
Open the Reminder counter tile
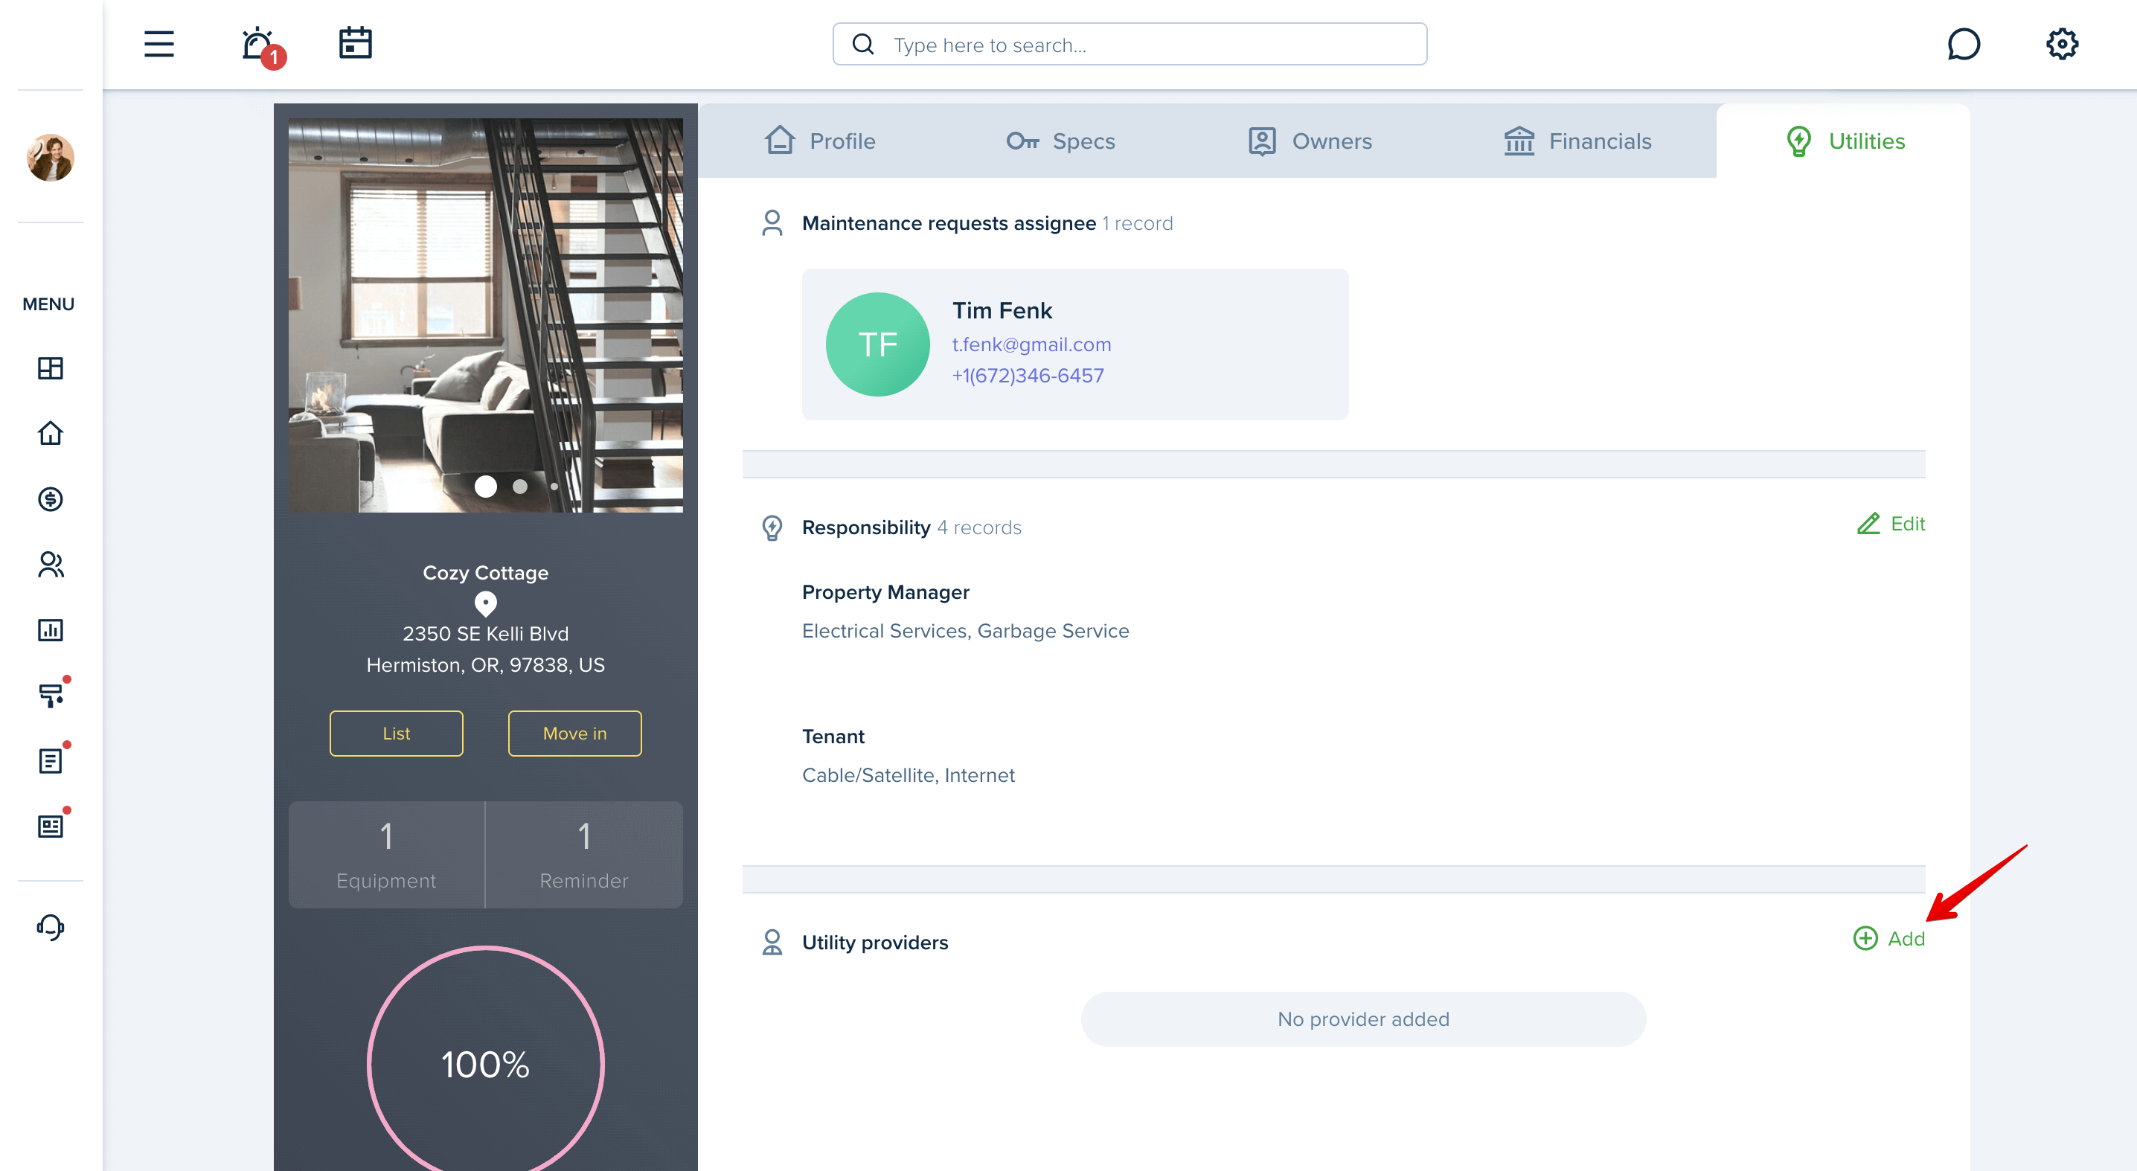[584, 854]
